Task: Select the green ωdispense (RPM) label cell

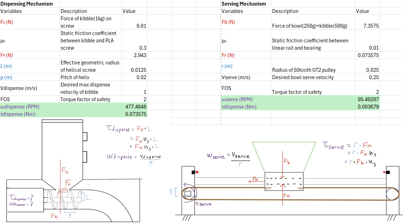Action: (x=30, y=107)
